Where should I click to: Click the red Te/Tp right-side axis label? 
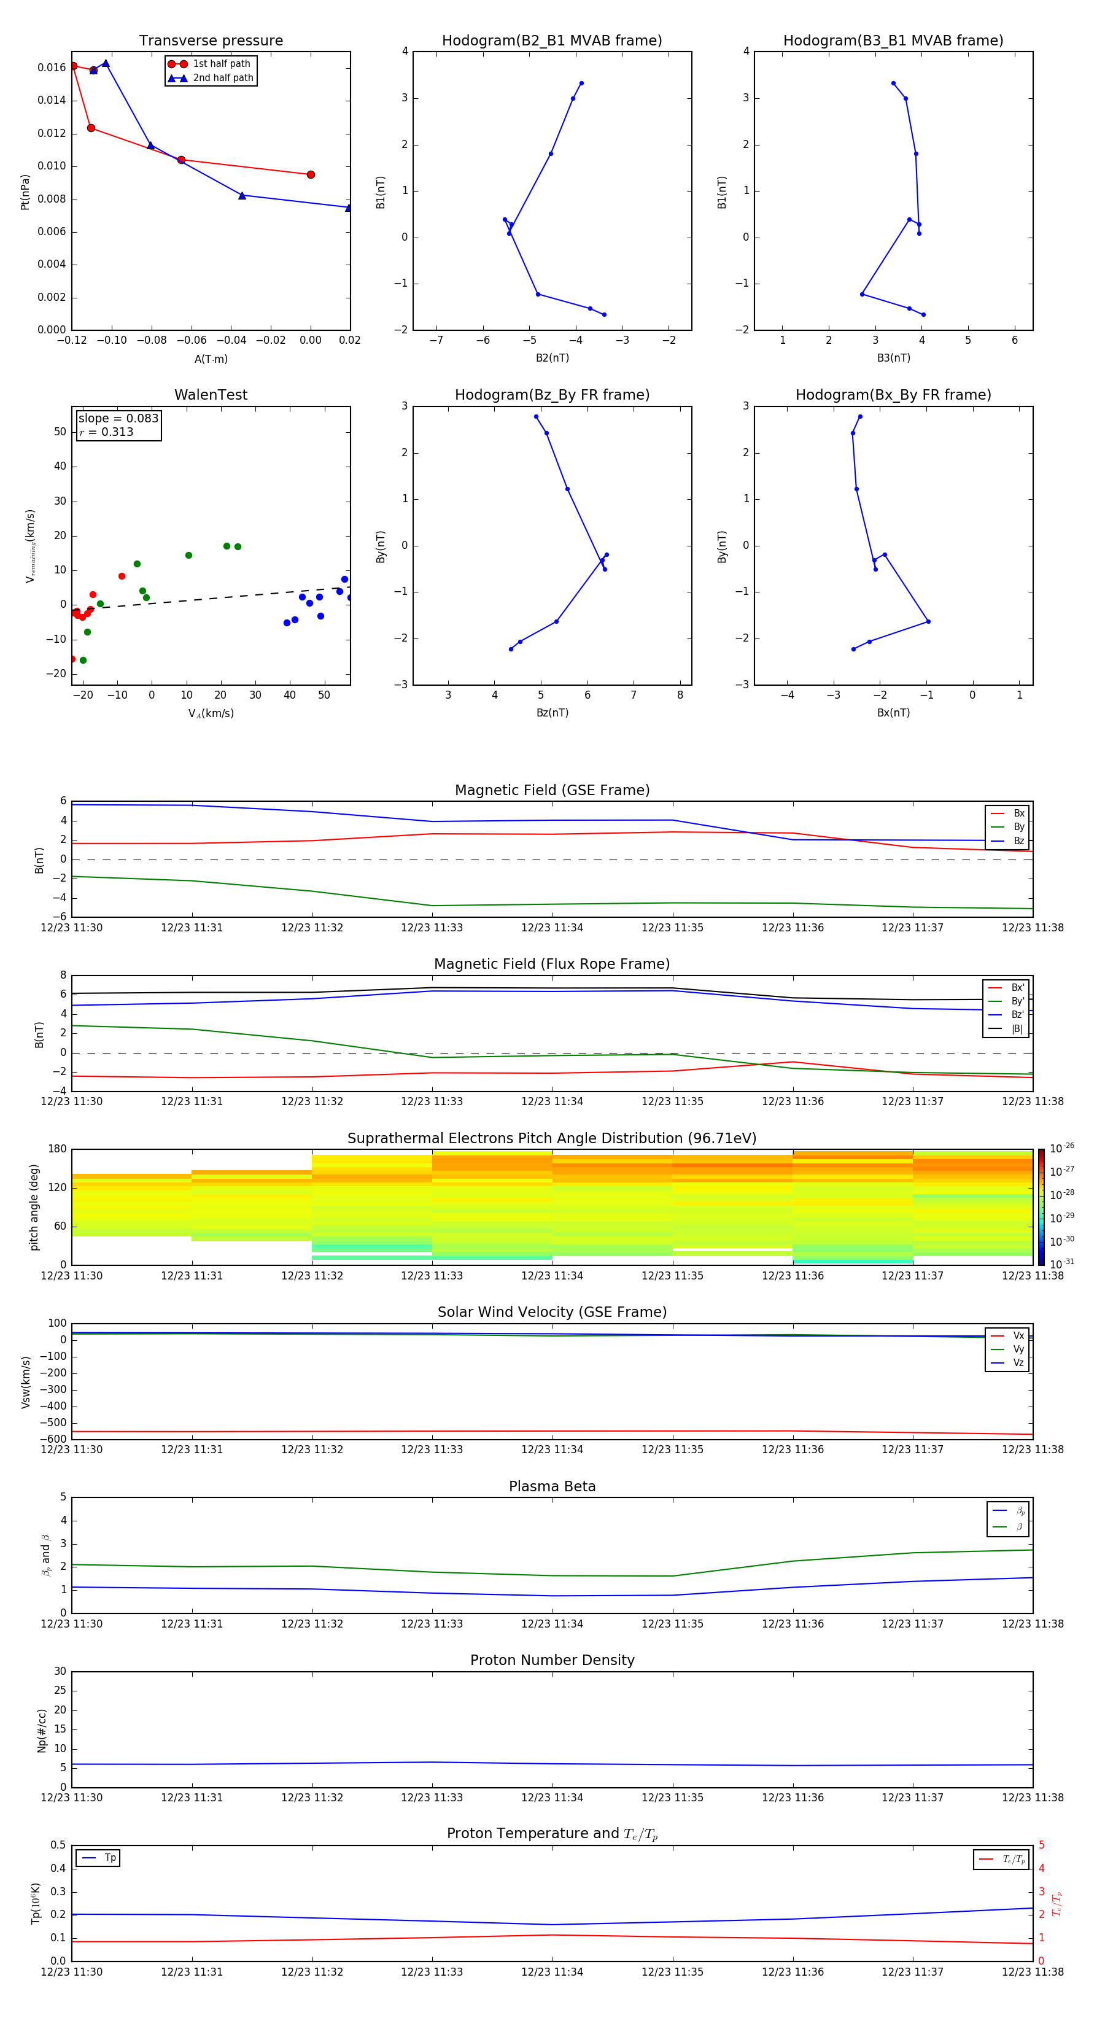click(1057, 1903)
